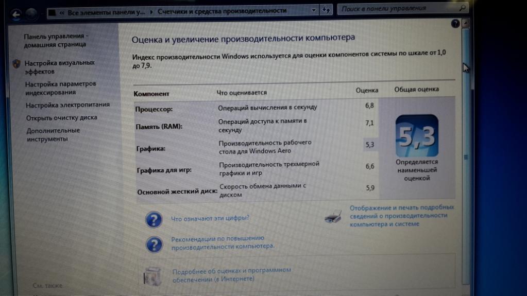Click 'Определяется наименьшей оценкой' caption
Screen dimensions: 527x296
tap(417, 170)
